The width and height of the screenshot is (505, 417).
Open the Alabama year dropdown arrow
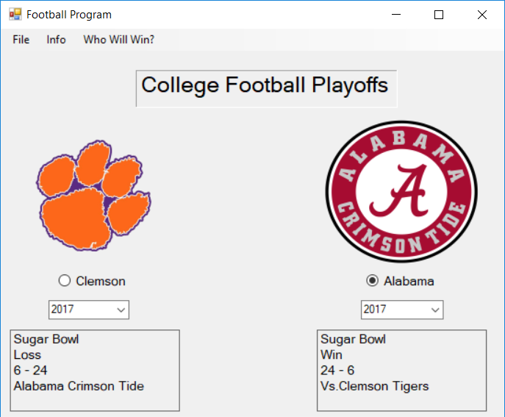[x=435, y=310]
